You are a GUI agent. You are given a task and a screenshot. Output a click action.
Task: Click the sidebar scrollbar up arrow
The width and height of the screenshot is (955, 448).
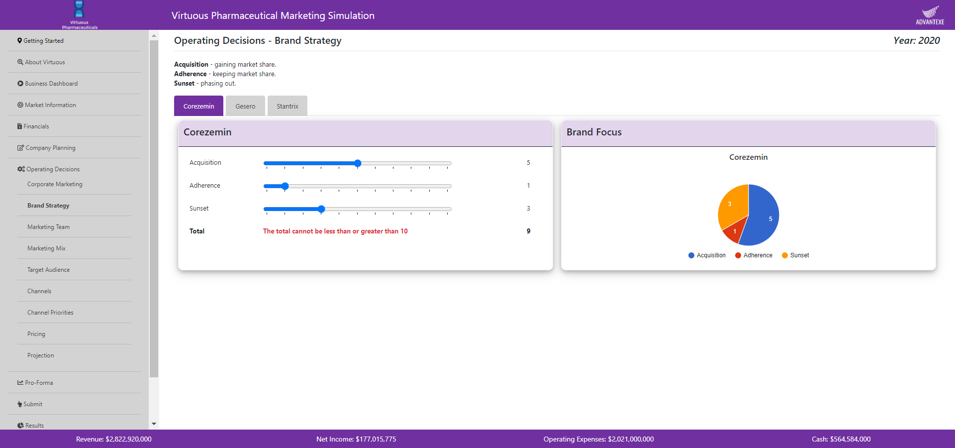click(x=154, y=35)
